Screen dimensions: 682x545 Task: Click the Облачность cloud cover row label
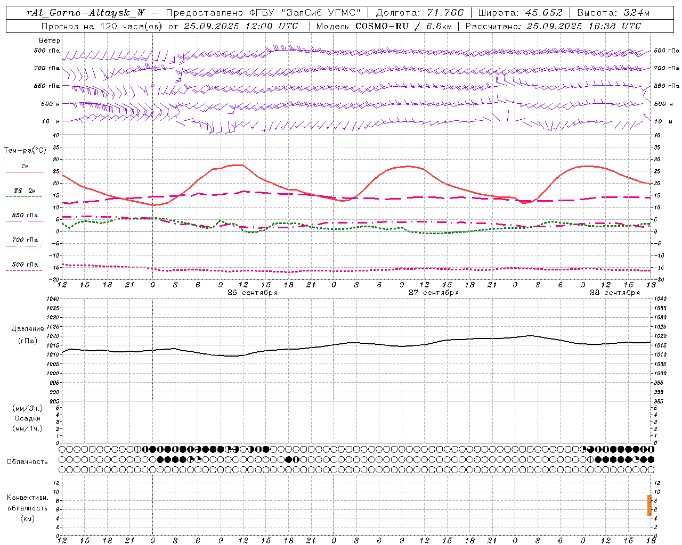pyautogui.click(x=27, y=461)
